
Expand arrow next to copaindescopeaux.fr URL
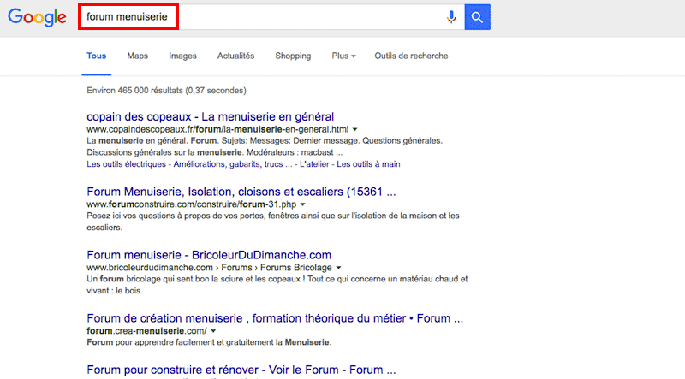(x=355, y=129)
